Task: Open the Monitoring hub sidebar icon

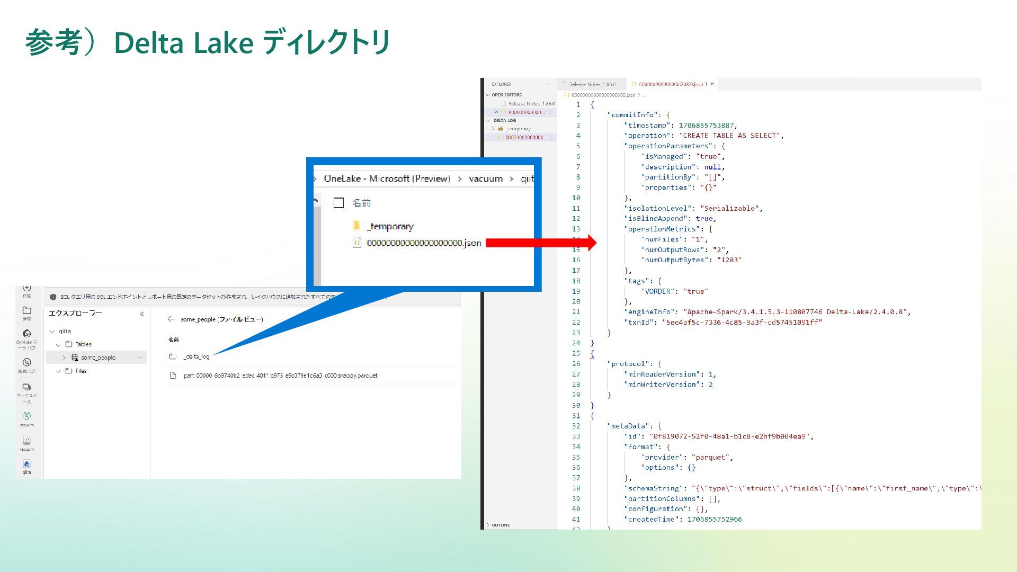Action: coord(26,363)
